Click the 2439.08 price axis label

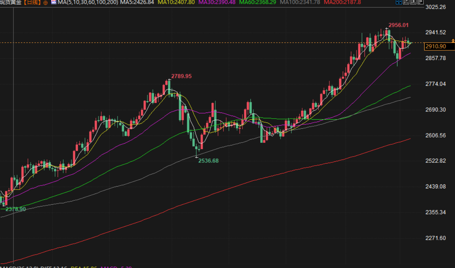[435, 186]
